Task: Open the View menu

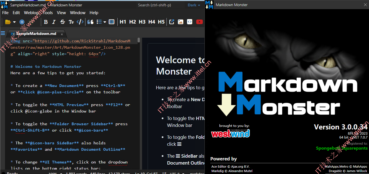Action: click(x=61, y=13)
